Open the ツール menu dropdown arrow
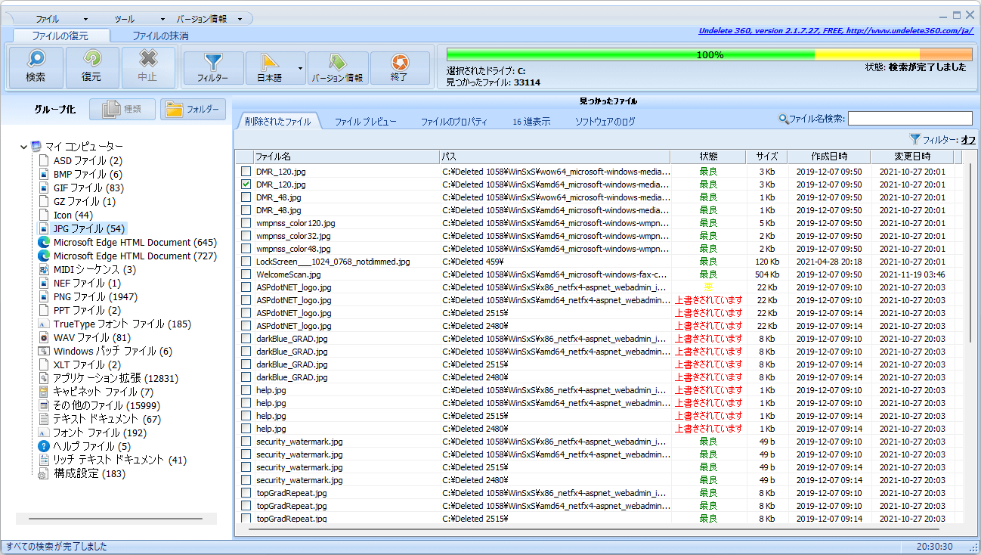This screenshot has height=555, width=981. [162, 19]
